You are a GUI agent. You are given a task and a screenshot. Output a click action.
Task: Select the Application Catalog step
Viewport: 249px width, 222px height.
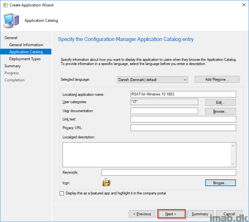tap(26, 52)
